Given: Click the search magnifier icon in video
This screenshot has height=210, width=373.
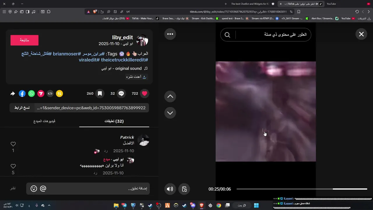Looking at the screenshot, I should click(227, 35).
